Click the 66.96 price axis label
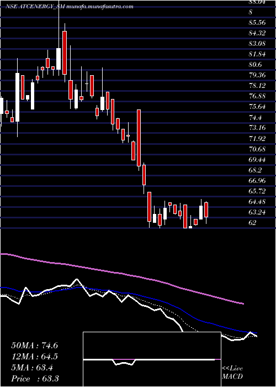This screenshot has height=387, width=276. click(x=257, y=181)
